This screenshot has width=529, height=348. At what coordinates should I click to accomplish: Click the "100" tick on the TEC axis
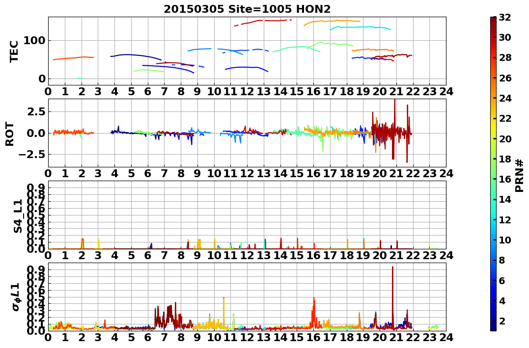pos(34,40)
